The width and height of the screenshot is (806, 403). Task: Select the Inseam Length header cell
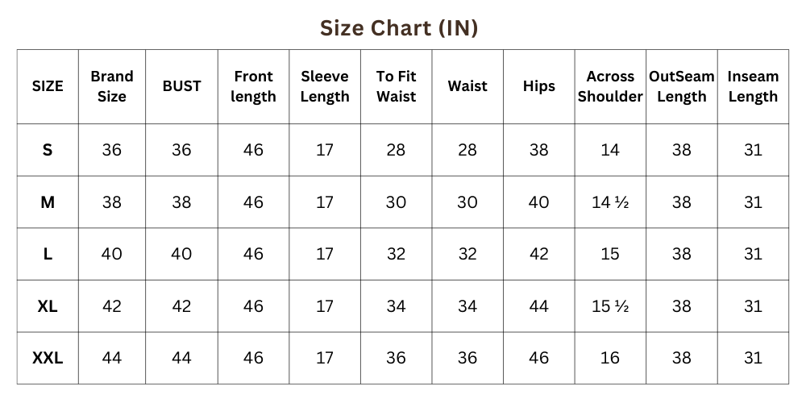tap(753, 86)
